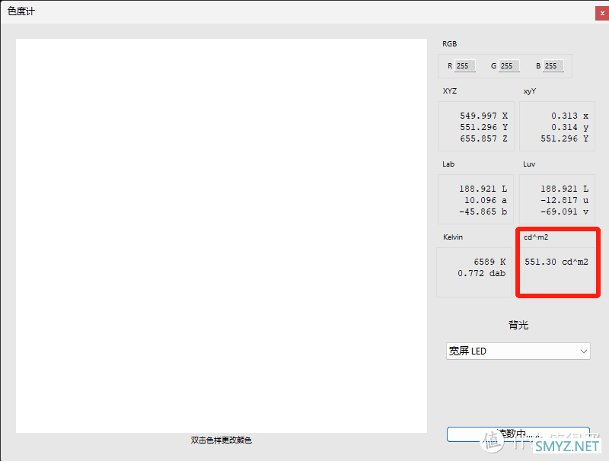Click the 188.921 L value in Lab
The image size is (609, 461).
click(x=483, y=189)
